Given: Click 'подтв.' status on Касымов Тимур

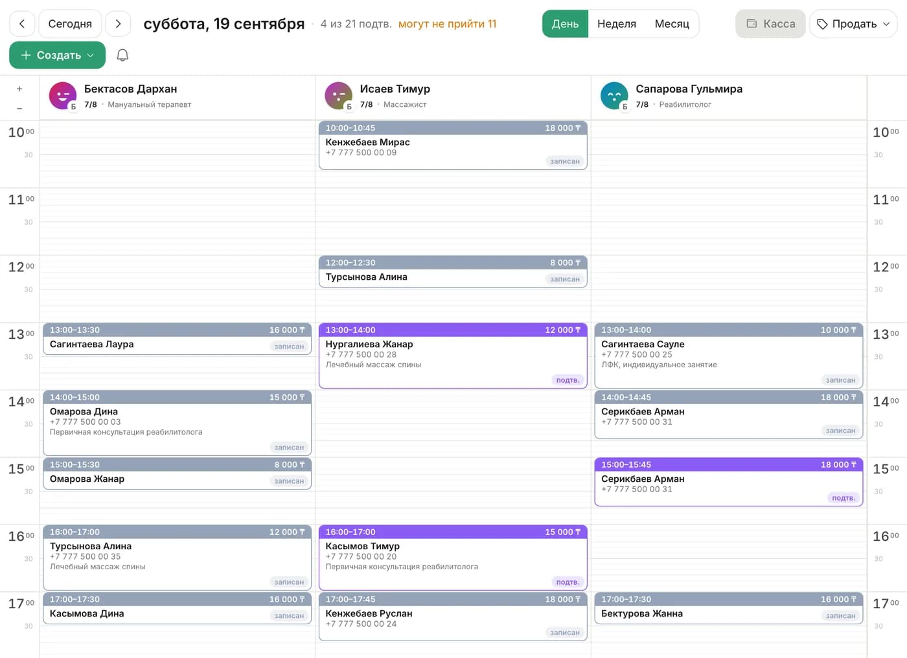Looking at the screenshot, I should click(568, 582).
